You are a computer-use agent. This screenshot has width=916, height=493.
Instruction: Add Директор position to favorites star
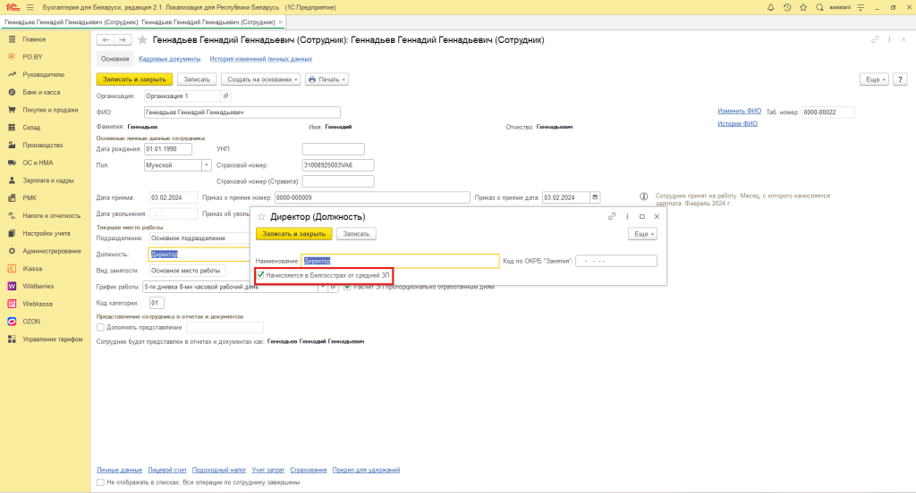tap(261, 216)
